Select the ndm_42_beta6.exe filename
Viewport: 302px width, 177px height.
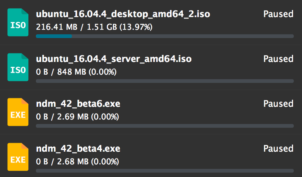point(78,104)
